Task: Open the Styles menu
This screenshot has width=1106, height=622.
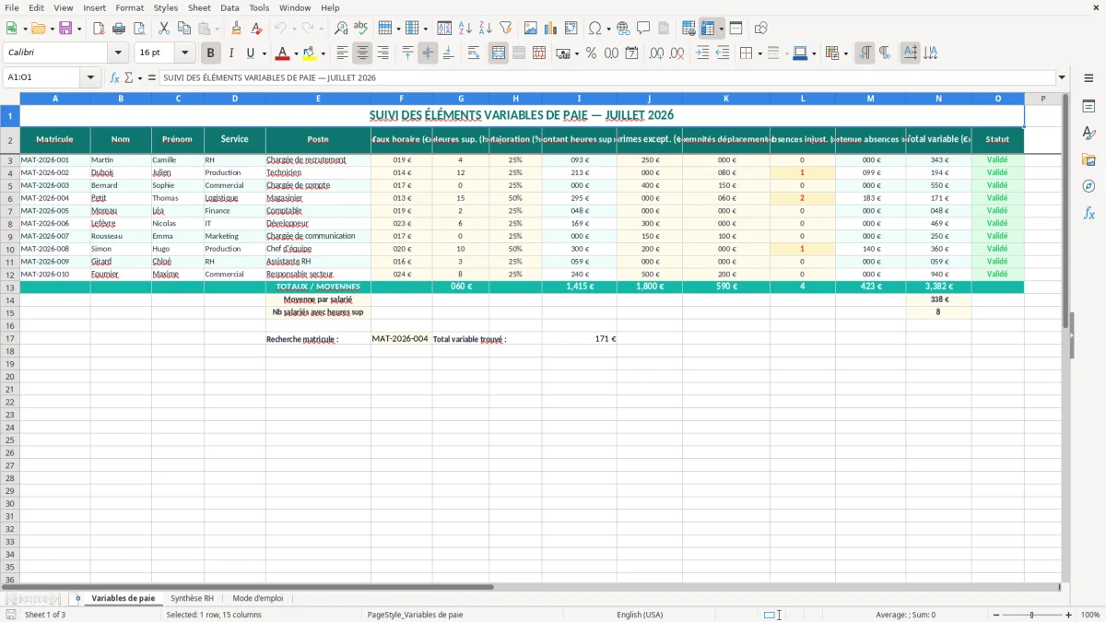Action: coord(166,7)
